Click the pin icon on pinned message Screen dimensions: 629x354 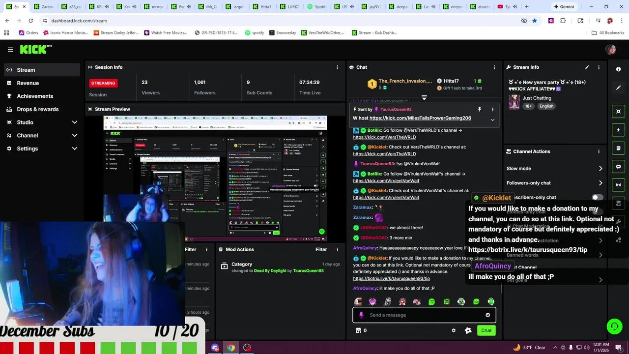tap(480, 110)
